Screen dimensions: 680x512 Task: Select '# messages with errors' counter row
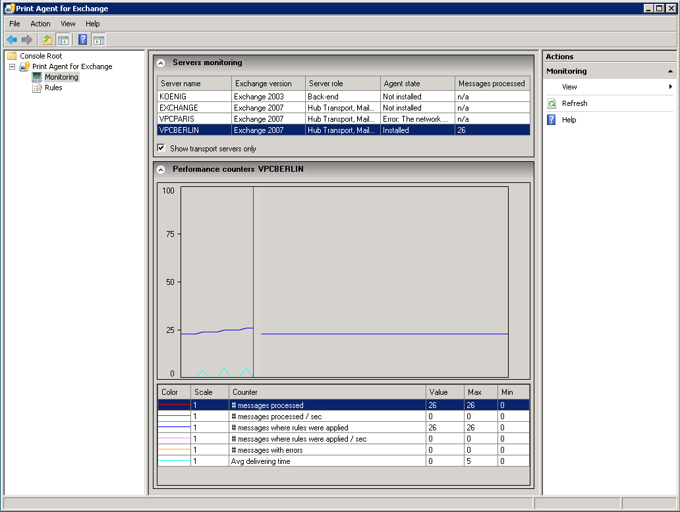click(343, 450)
